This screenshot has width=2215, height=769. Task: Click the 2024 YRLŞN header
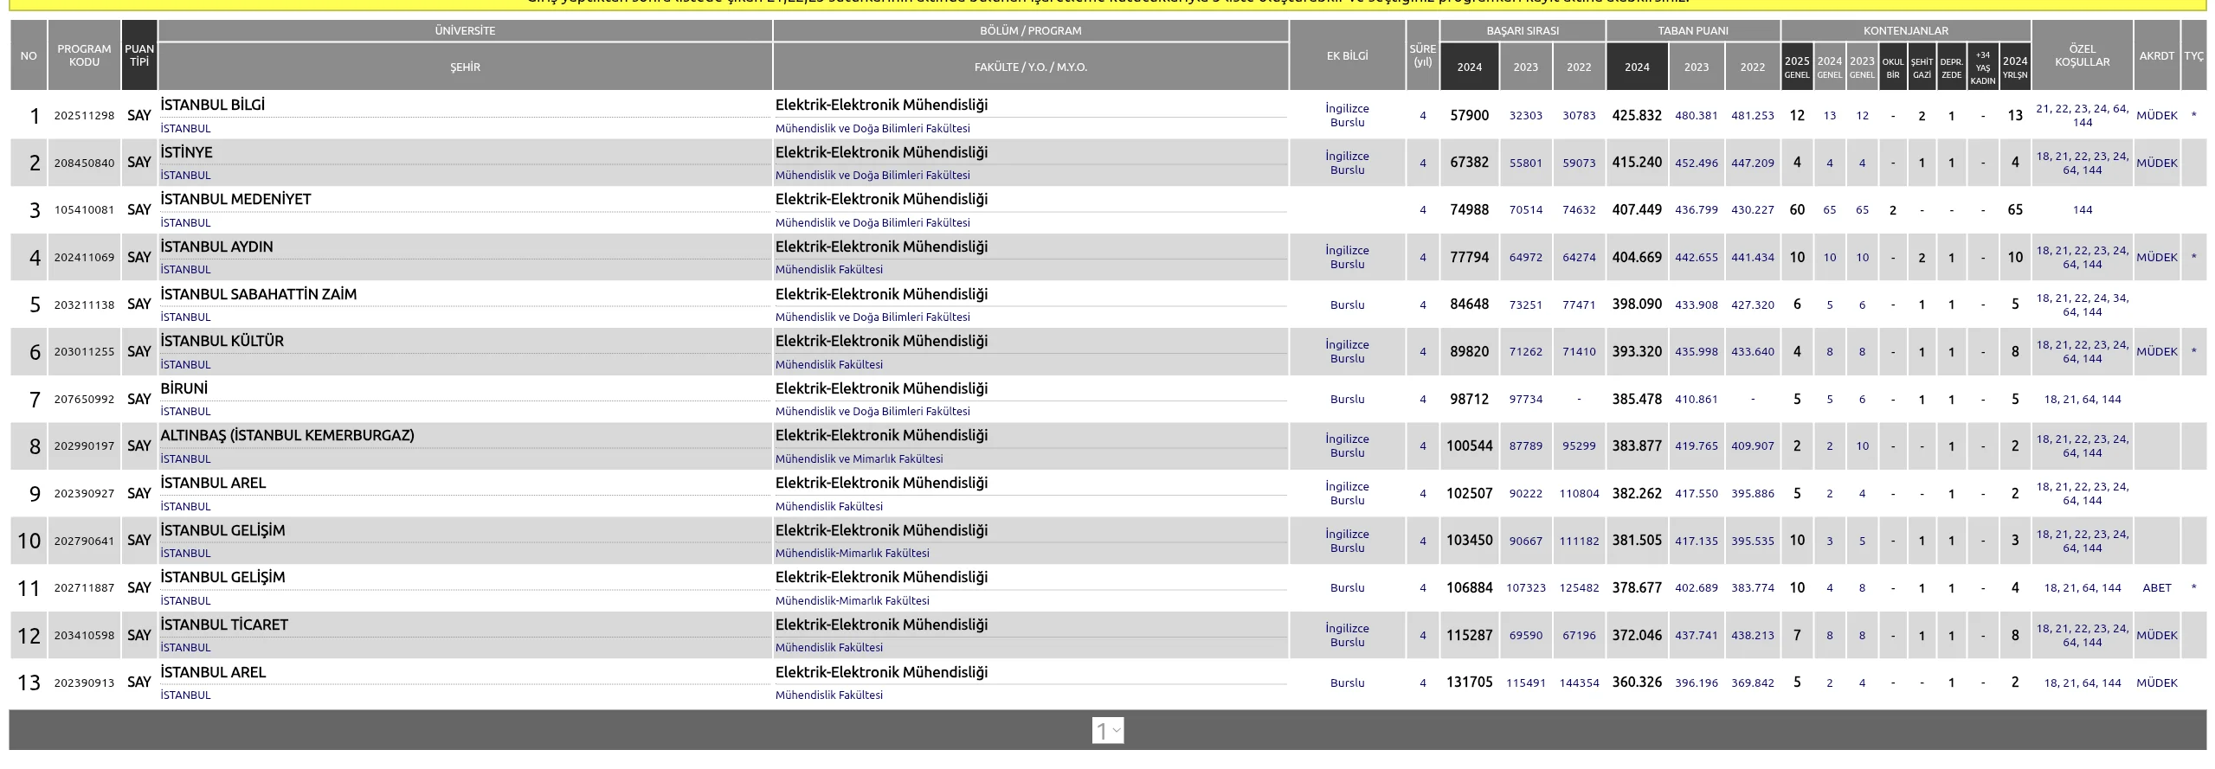2015,67
